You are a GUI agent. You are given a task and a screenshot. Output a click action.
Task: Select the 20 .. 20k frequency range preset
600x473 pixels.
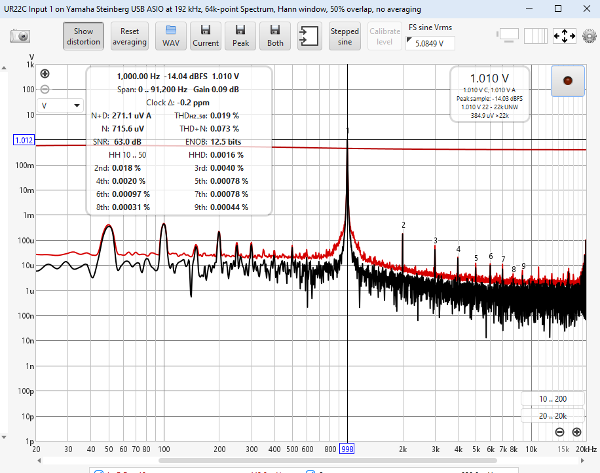(x=552, y=415)
